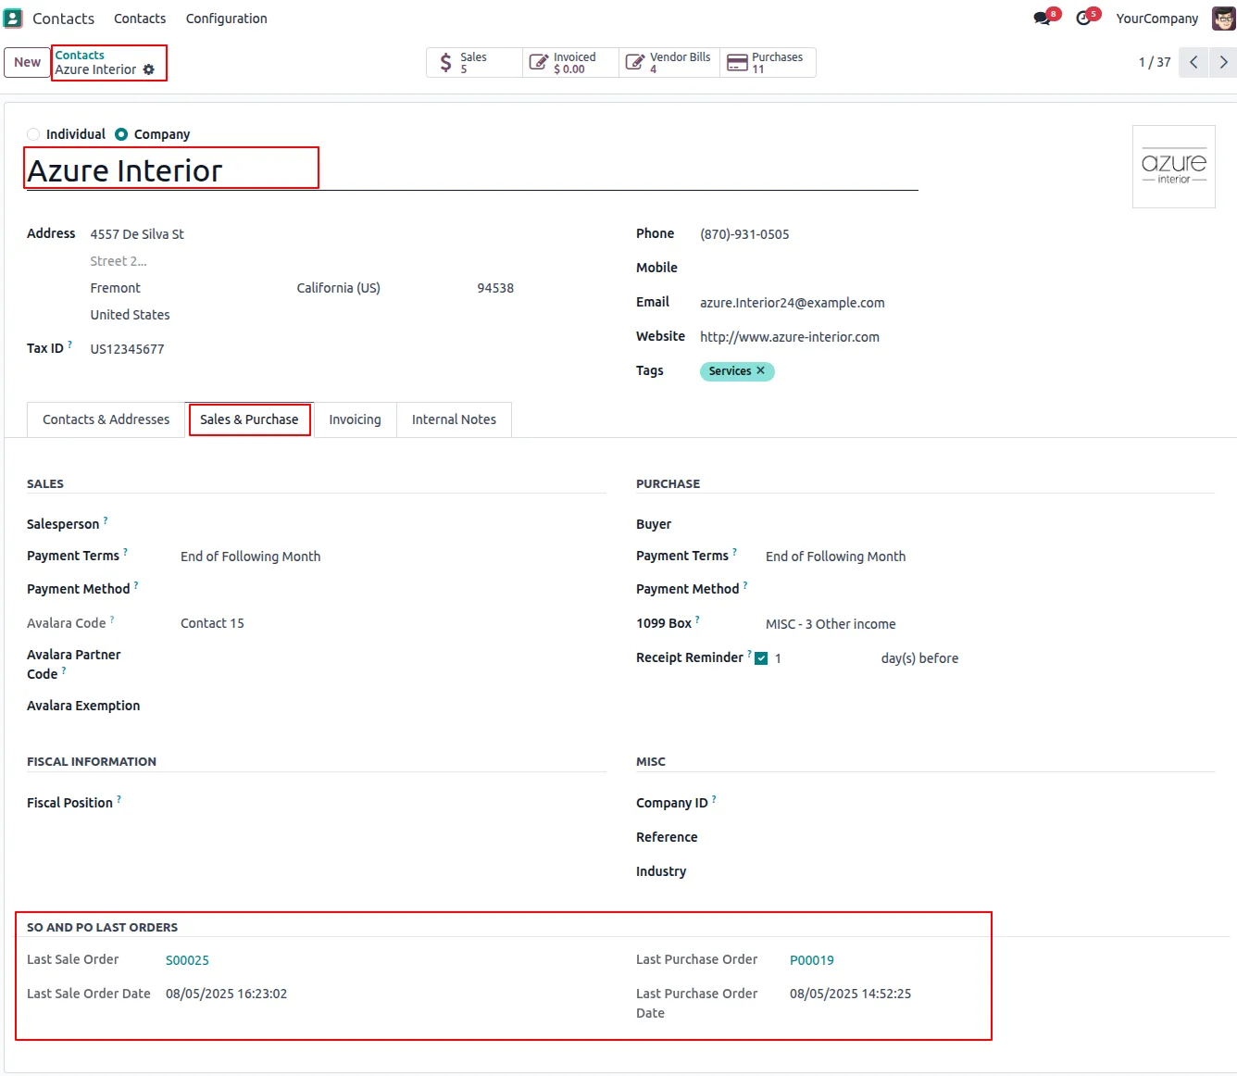Switch to Internal Notes tab
1237x1076 pixels.
[454, 419]
